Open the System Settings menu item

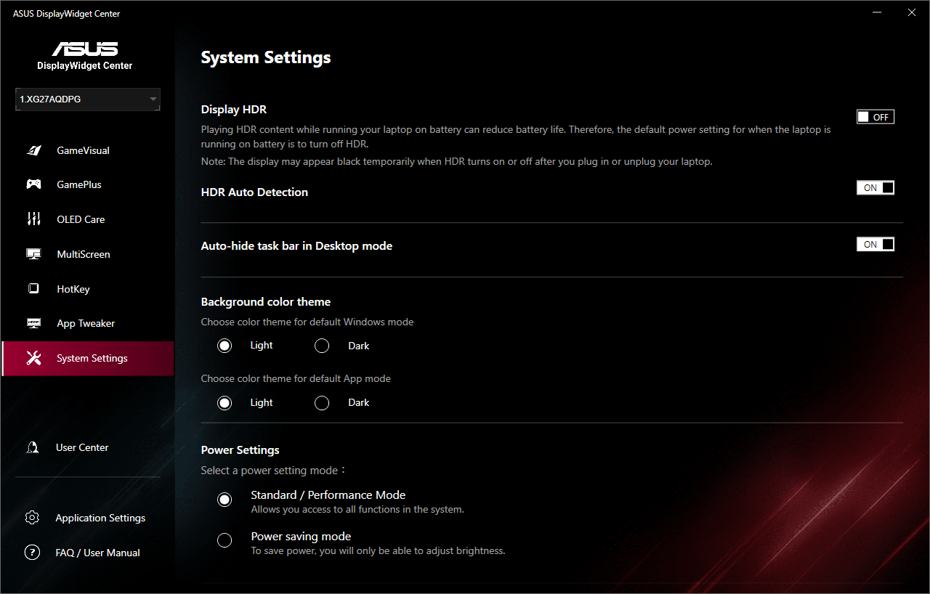point(92,358)
